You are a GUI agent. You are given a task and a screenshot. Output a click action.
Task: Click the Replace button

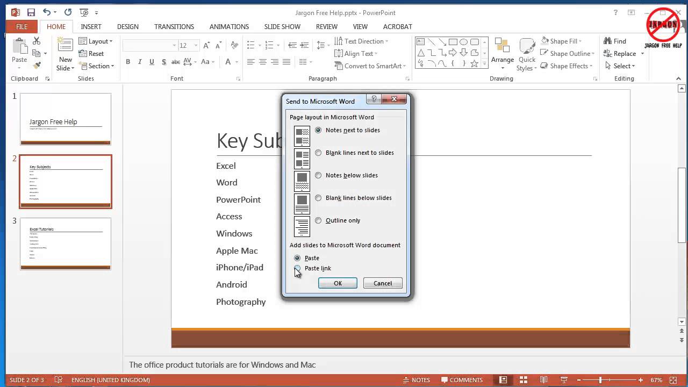[x=620, y=54]
